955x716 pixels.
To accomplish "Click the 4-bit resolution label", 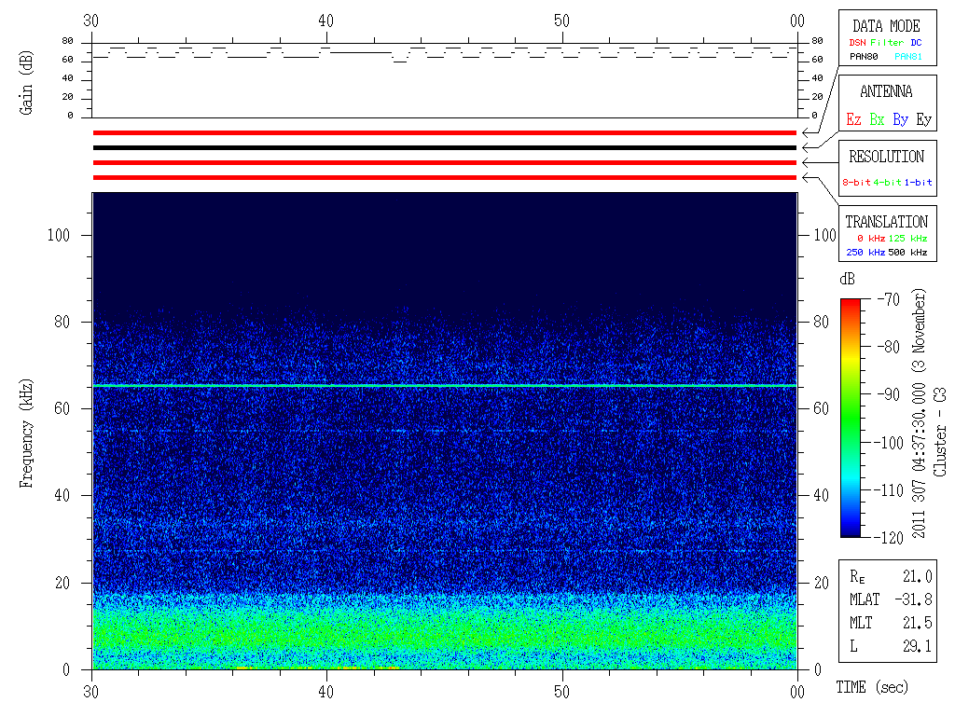I will pos(888,183).
